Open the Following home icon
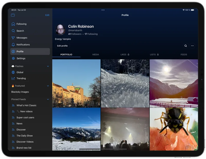This screenshot has width=206, height=159. (x=13, y=24)
